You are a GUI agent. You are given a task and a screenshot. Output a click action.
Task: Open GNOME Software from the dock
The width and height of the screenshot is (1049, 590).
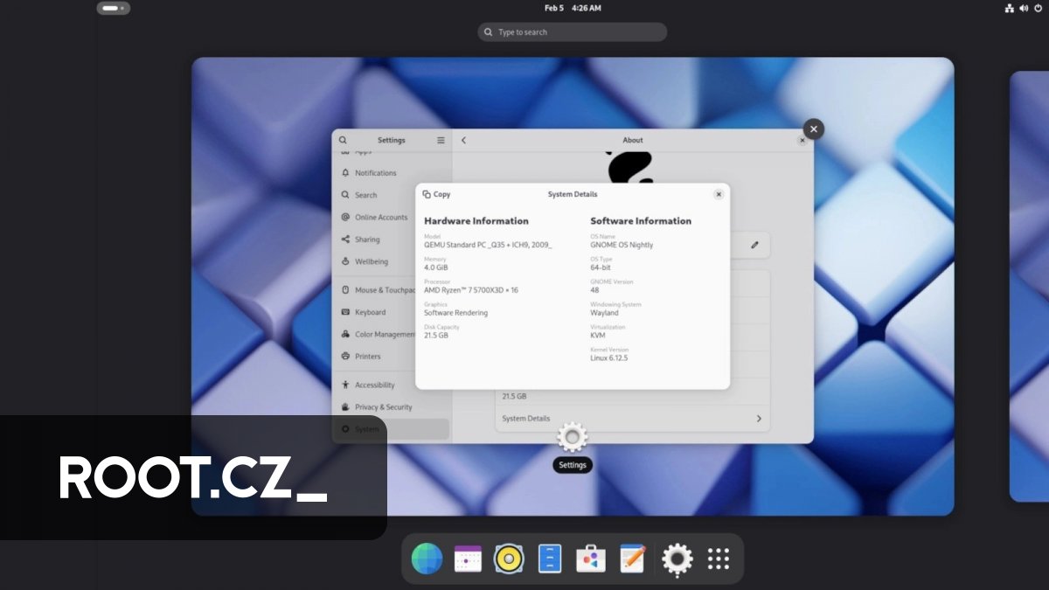(x=590, y=558)
